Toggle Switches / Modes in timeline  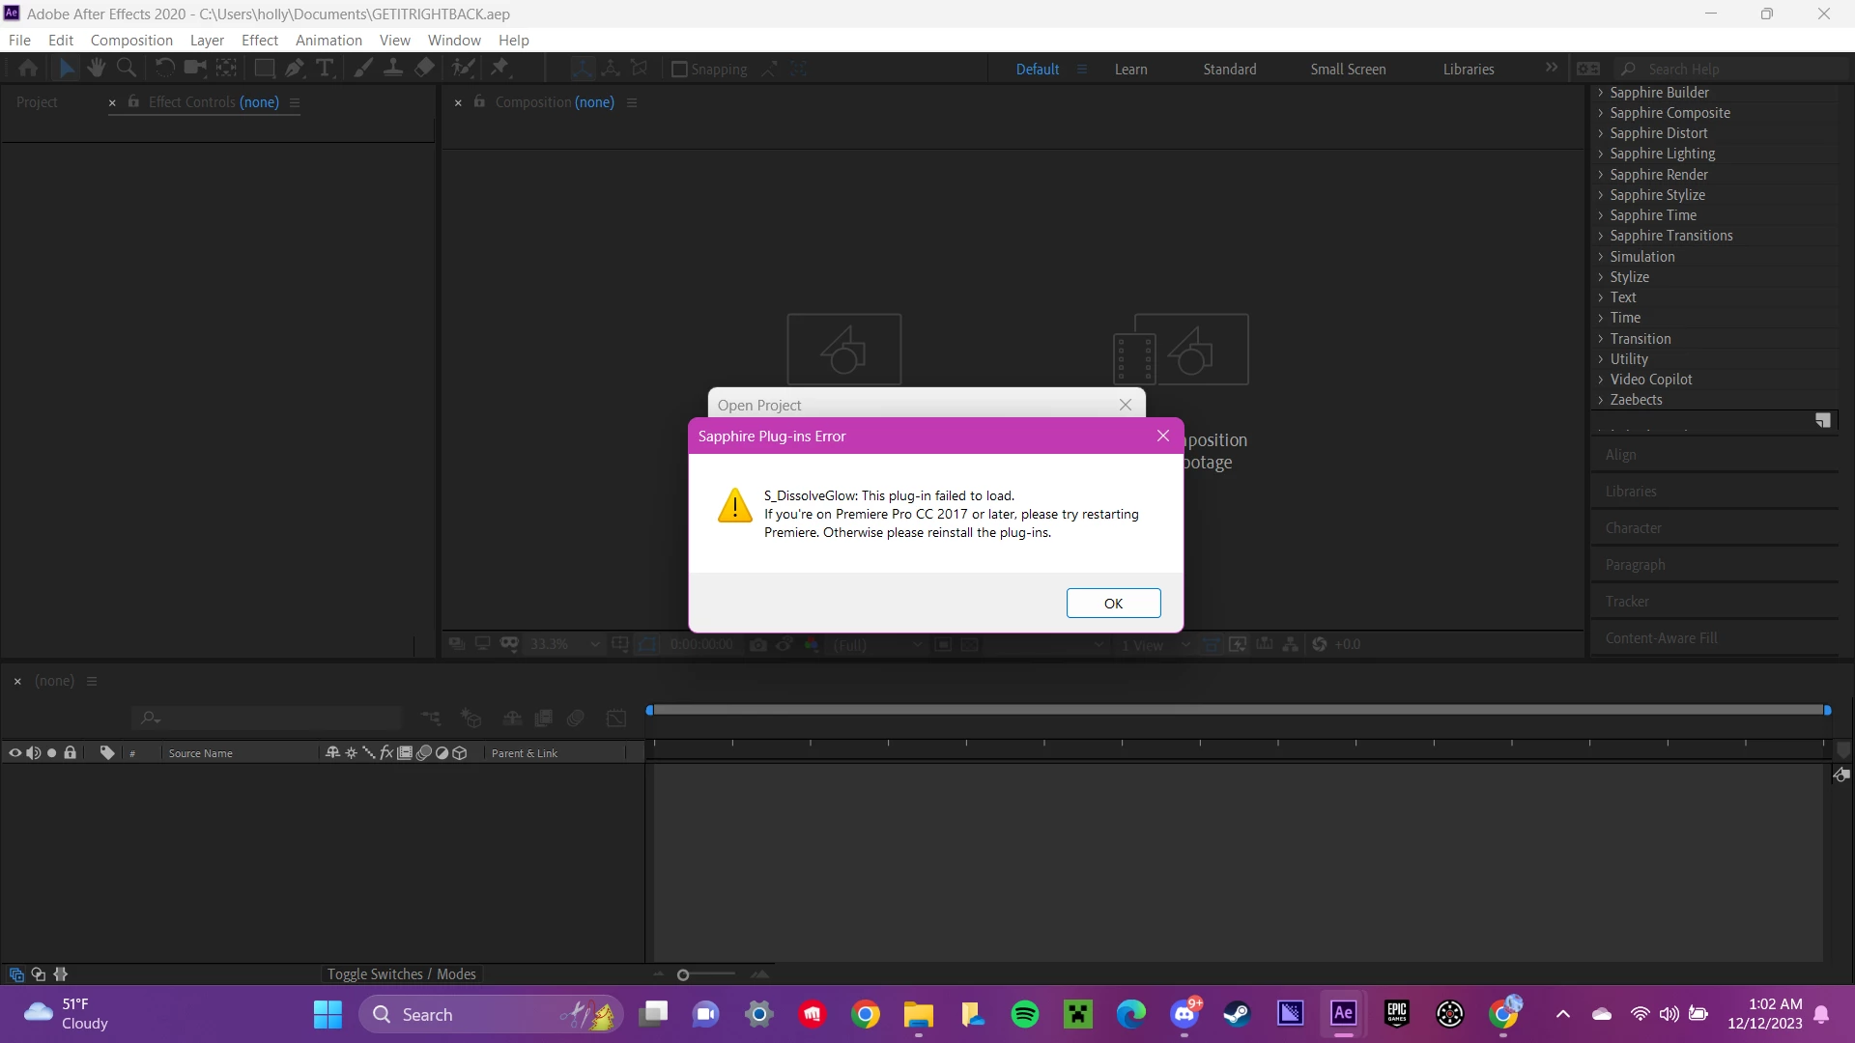point(401,974)
